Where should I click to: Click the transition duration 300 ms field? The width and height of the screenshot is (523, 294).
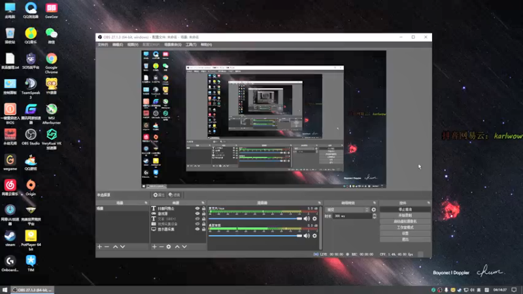pyautogui.click(x=352, y=216)
